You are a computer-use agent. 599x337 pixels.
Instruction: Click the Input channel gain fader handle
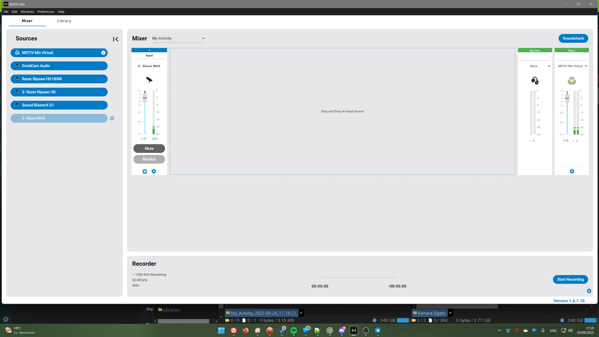(x=145, y=98)
